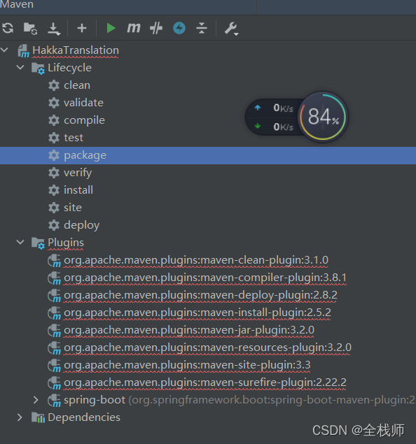
Task: Select the Dependencies label
Action: click(x=84, y=417)
